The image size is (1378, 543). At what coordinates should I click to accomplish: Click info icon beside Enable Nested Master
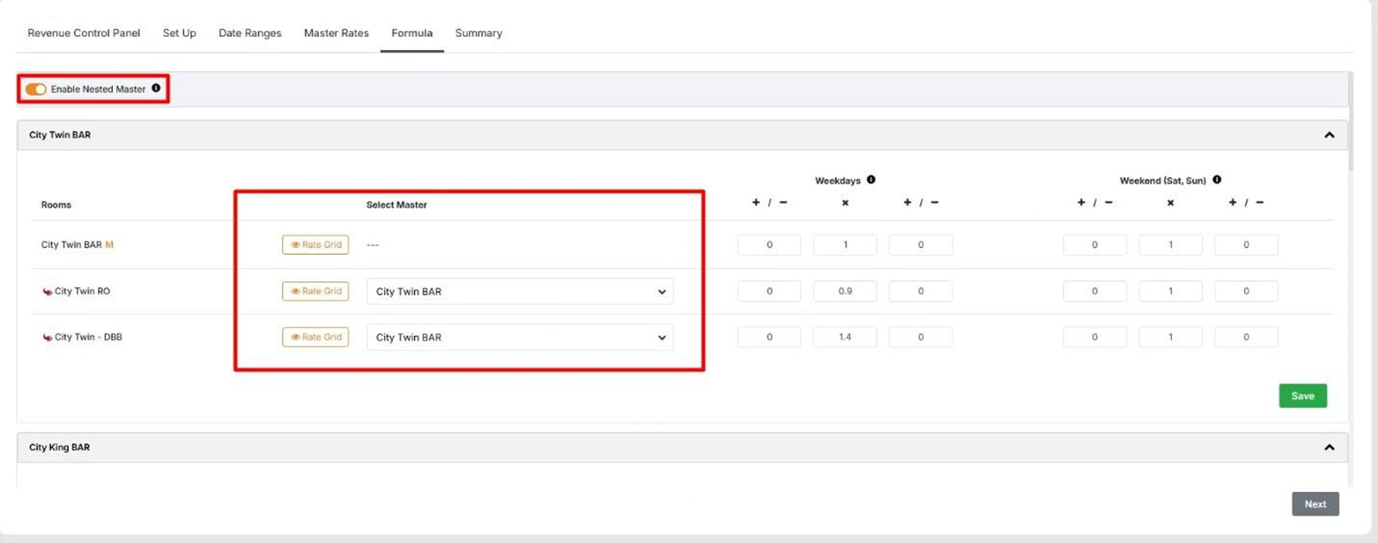[x=156, y=88]
